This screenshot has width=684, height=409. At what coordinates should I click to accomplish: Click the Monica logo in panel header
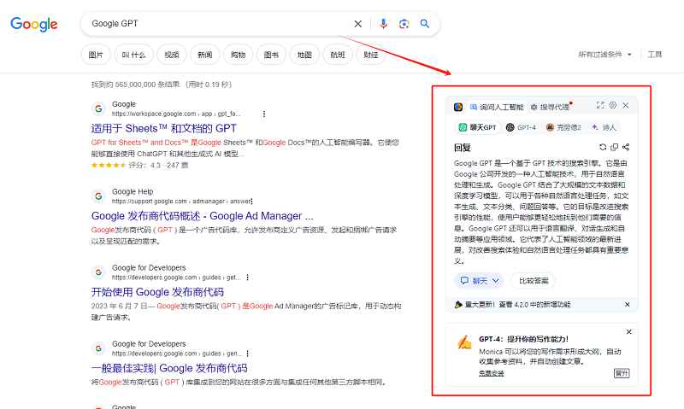pyautogui.click(x=458, y=107)
